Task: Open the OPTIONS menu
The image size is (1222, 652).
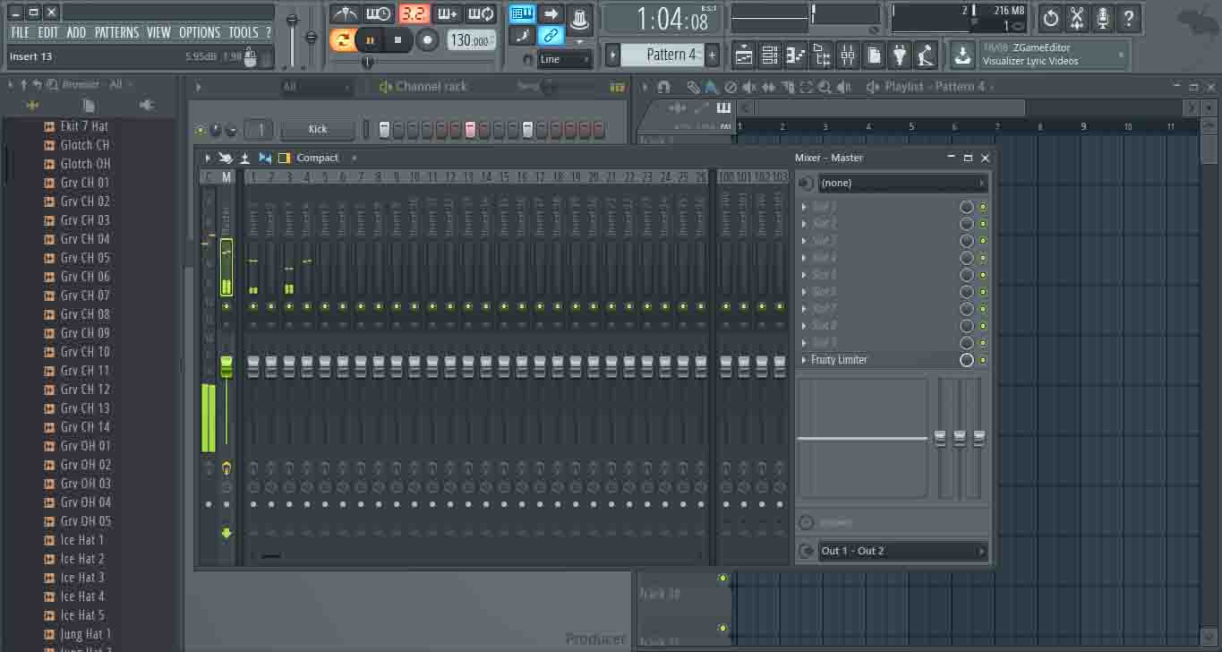Action: pos(200,32)
